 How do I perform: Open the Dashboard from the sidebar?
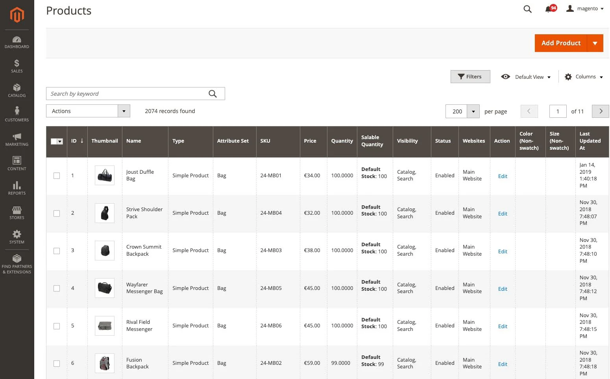pyautogui.click(x=17, y=42)
